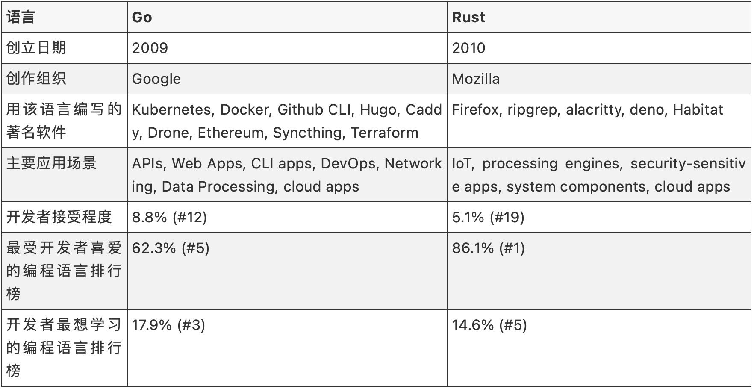This screenshot has width=754, height=389.
Task: Select the 创作组织 row label
Action: (x=36, y=79)
